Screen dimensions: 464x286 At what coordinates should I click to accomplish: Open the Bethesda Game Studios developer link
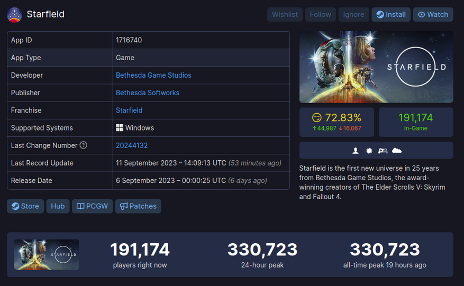click(x=153, y=75)
